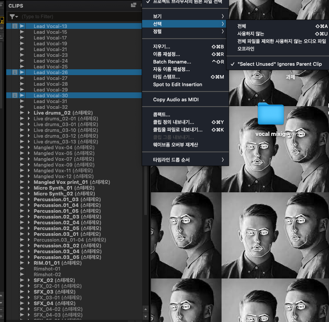Image resolution: width=329 pixels, height=322 pixels.
Task: Choose Copy Audio as MIDI
Action: [x=185, y=99]
